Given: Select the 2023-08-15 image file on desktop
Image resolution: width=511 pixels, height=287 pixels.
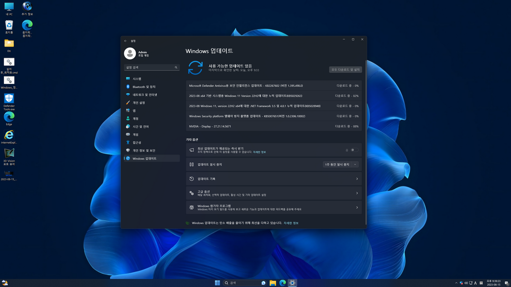Looking at the screenshot, I should [x=9, y=176].
